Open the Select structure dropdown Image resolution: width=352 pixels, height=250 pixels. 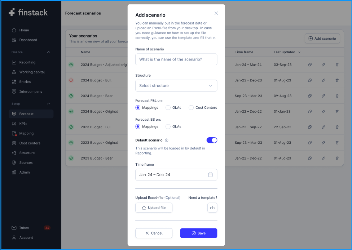click(x=176, y=86)
